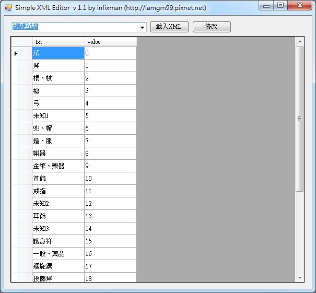Click the value cell 7
Image resolution: width=316 pixels, height=293 pixels.
[110, 141]
